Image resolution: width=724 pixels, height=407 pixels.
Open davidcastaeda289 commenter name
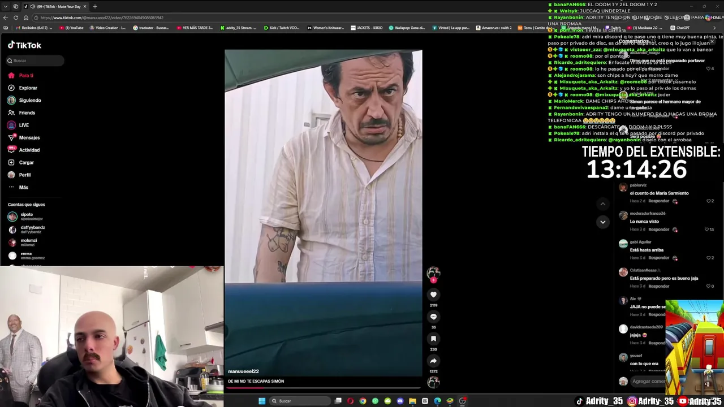pos(647,327)
